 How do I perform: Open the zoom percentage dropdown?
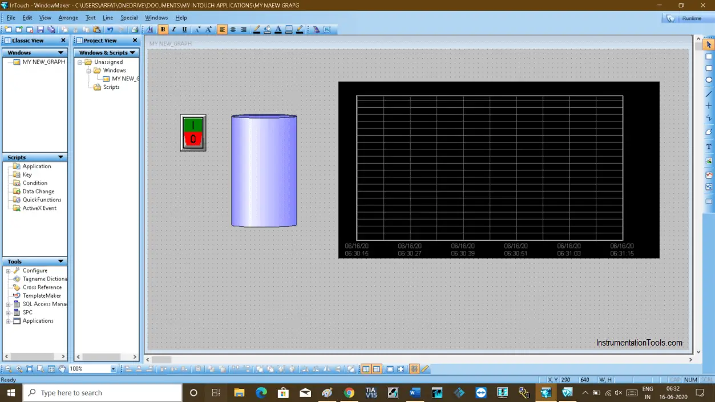click(113, 369)
